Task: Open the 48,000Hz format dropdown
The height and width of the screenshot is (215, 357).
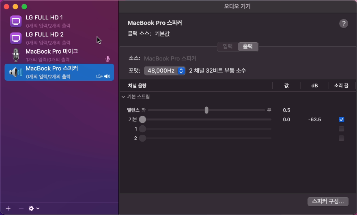Action: click(165, 71)
